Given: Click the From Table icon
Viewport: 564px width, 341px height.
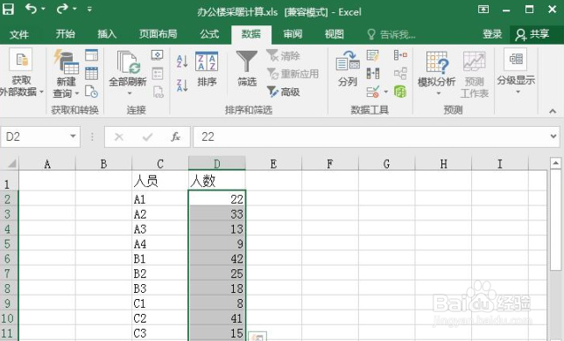Looking at the screenshot, I should [x=91, y=73].
